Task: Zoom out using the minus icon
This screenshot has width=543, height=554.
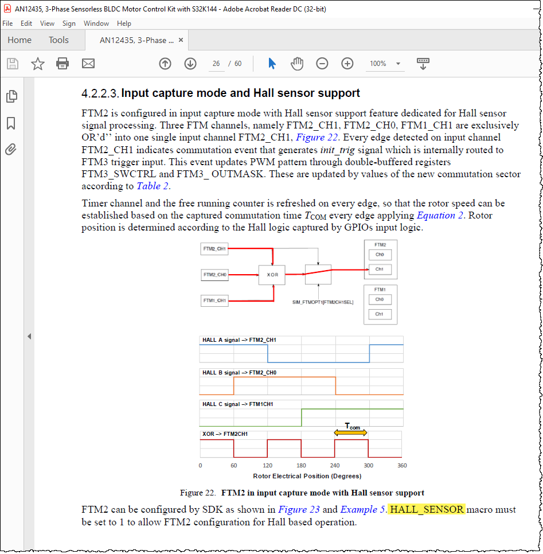Action: [x=322, y=64]
